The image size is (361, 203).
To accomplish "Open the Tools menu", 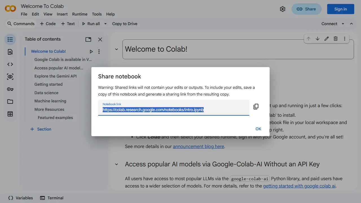I will pyautogui.click(x=97, y=14).
